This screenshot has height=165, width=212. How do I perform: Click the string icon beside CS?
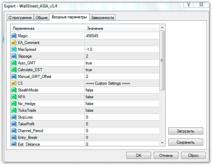(14, 83)
